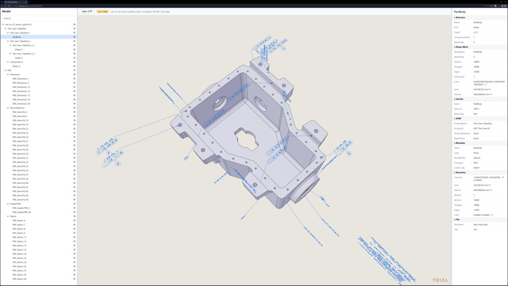
Task: Collapse the GeomTolerance group
Action: coord(8,108)
